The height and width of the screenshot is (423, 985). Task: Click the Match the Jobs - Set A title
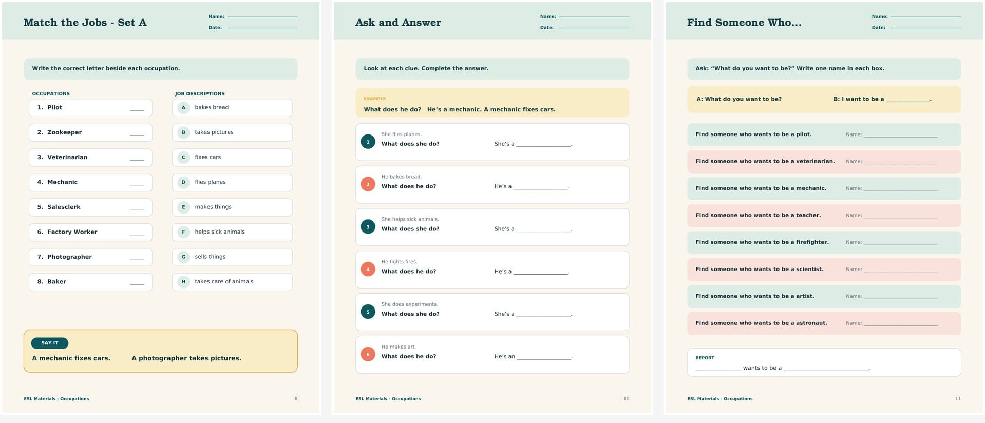tap(85, 23)
